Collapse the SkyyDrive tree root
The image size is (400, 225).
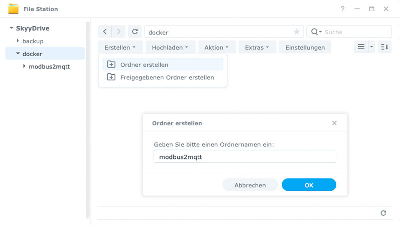[x=11, y=28]
